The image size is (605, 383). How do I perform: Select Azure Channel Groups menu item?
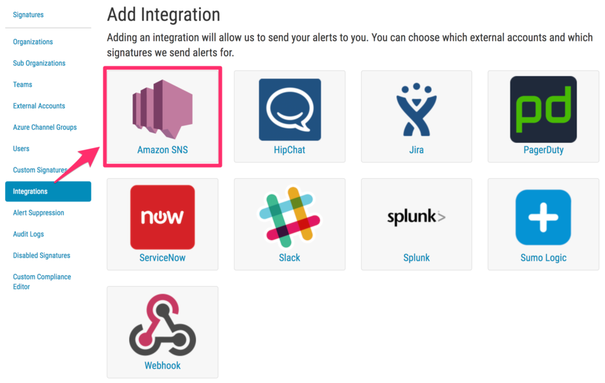pyautogui.click(x=45, y=127)
